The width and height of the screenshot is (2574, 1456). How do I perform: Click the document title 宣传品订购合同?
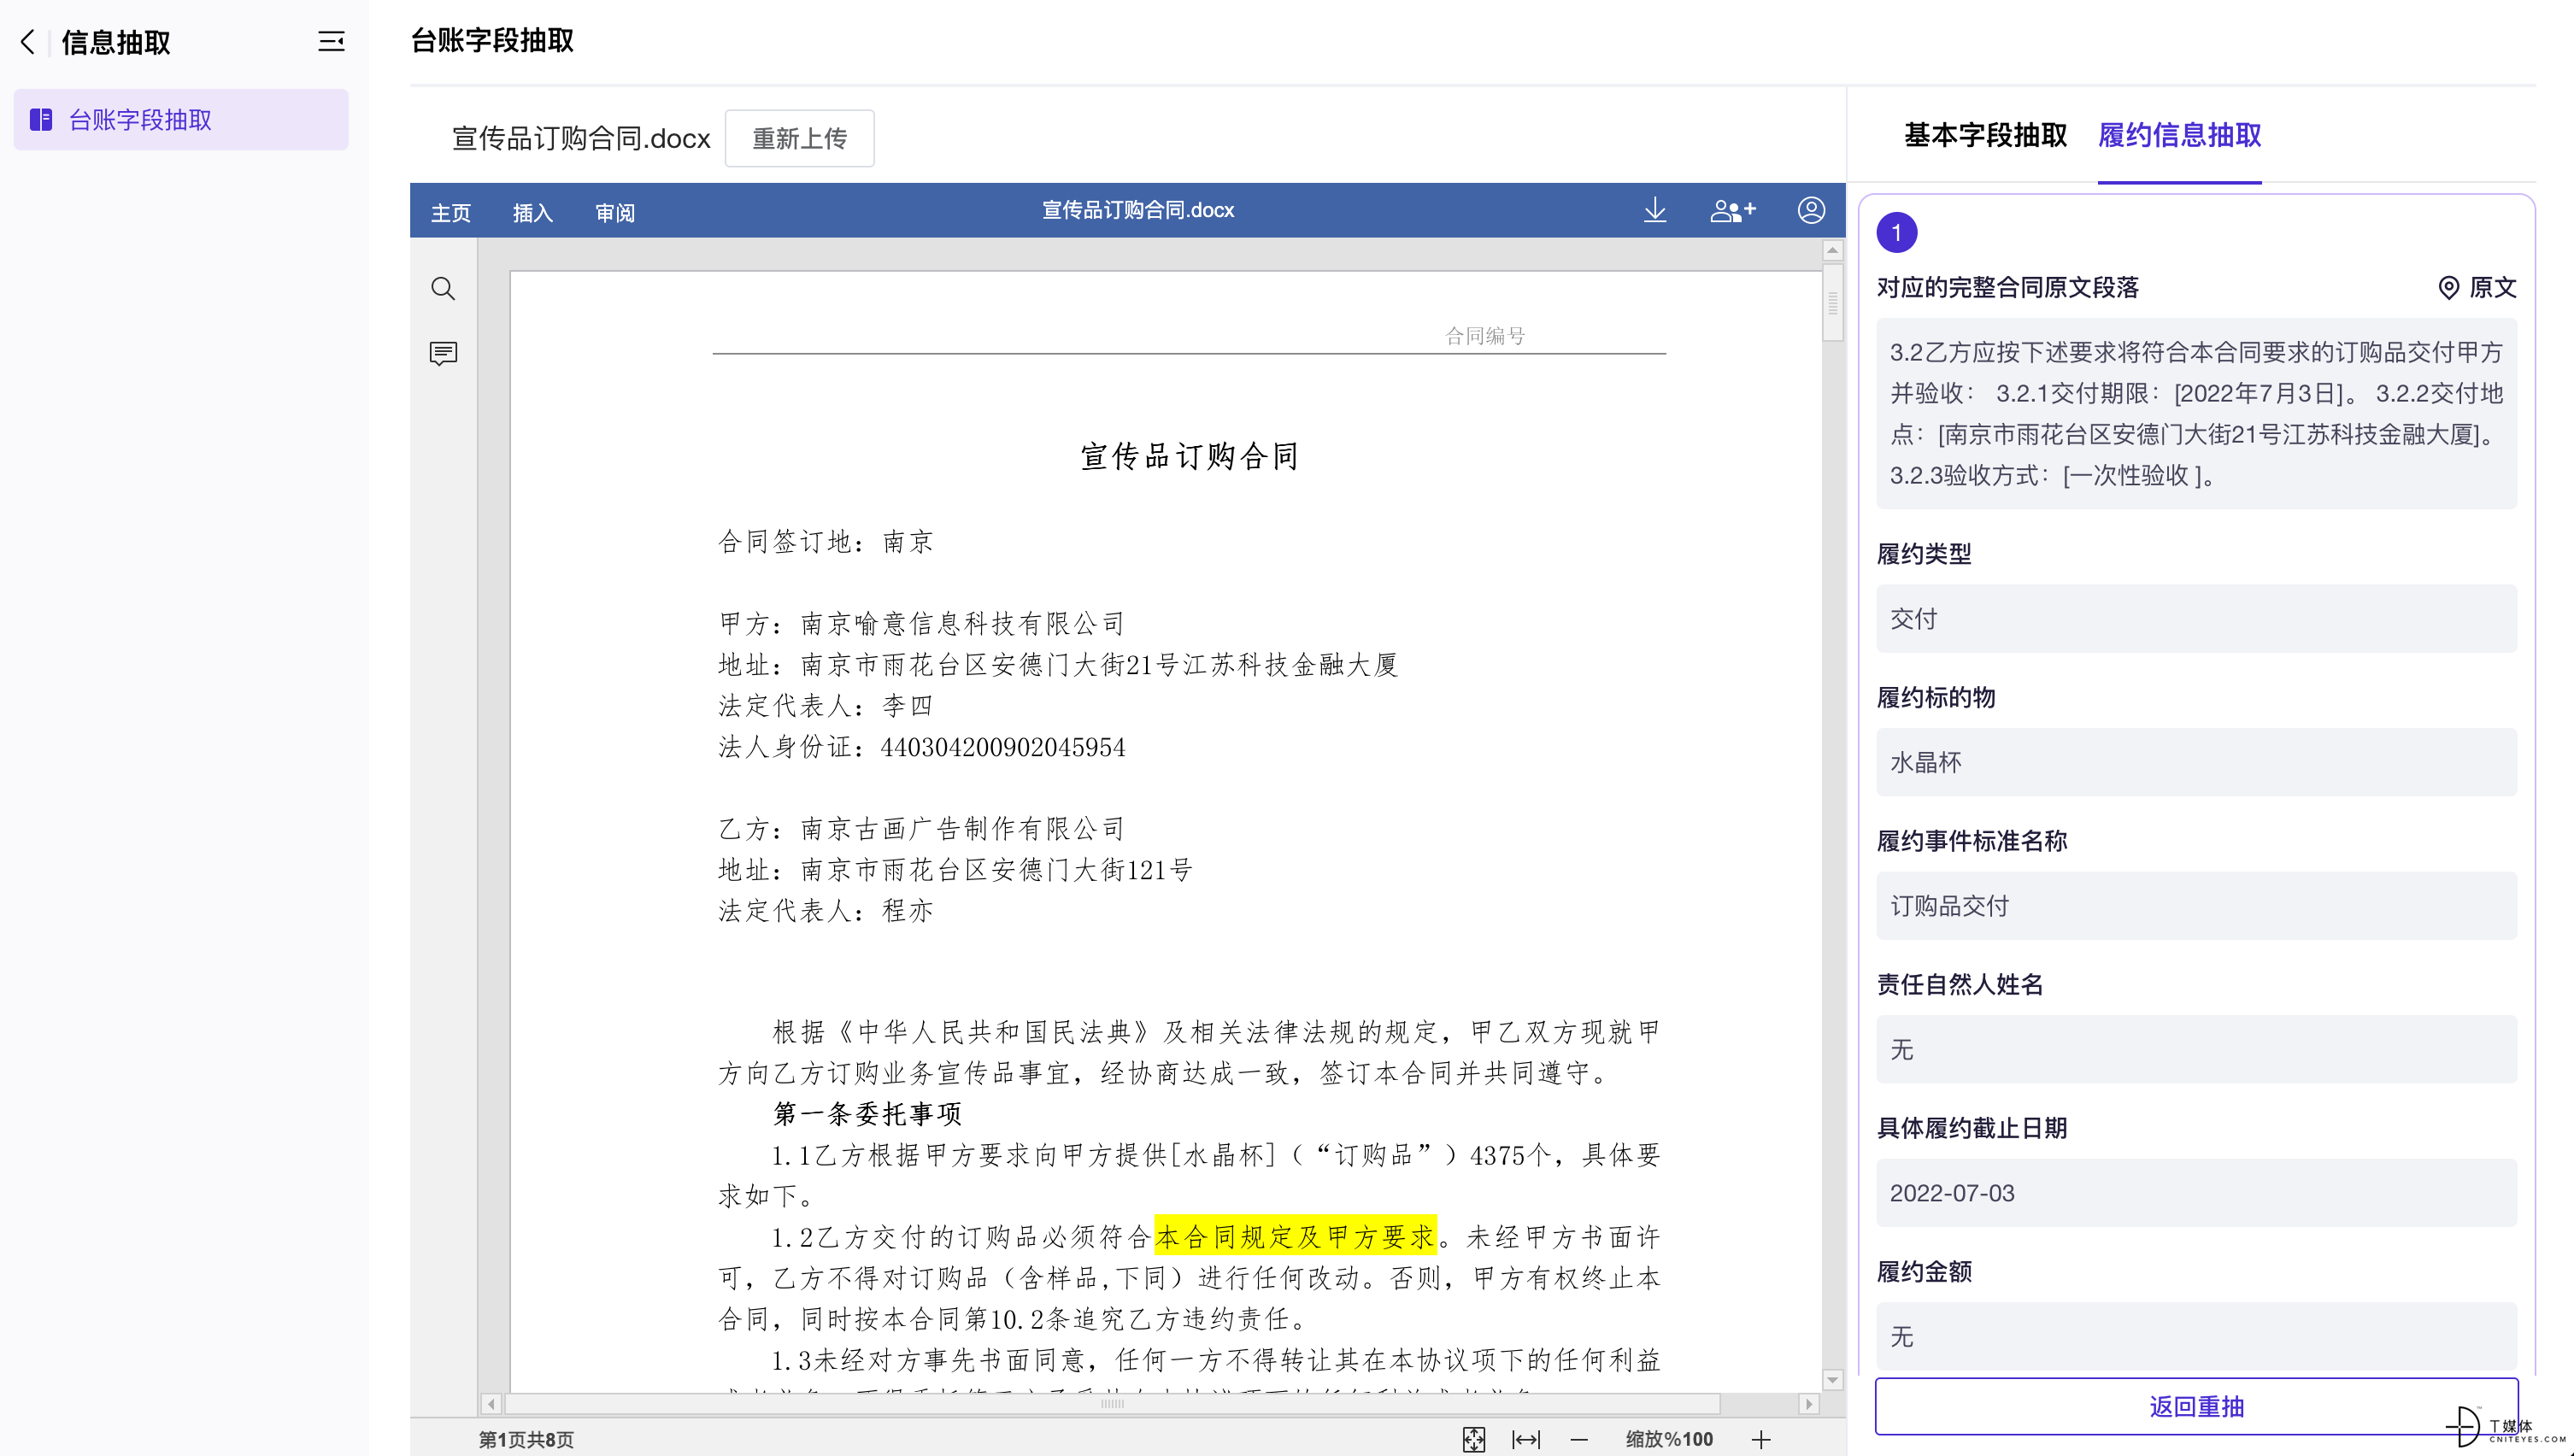point(1189,457)
